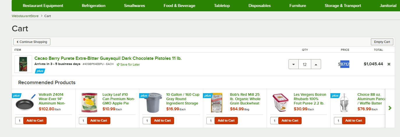Image resolution: width=400 pixels, height=137 pixels.
Task: Add the Choice batter dispenser to cart
Action: 354,120
